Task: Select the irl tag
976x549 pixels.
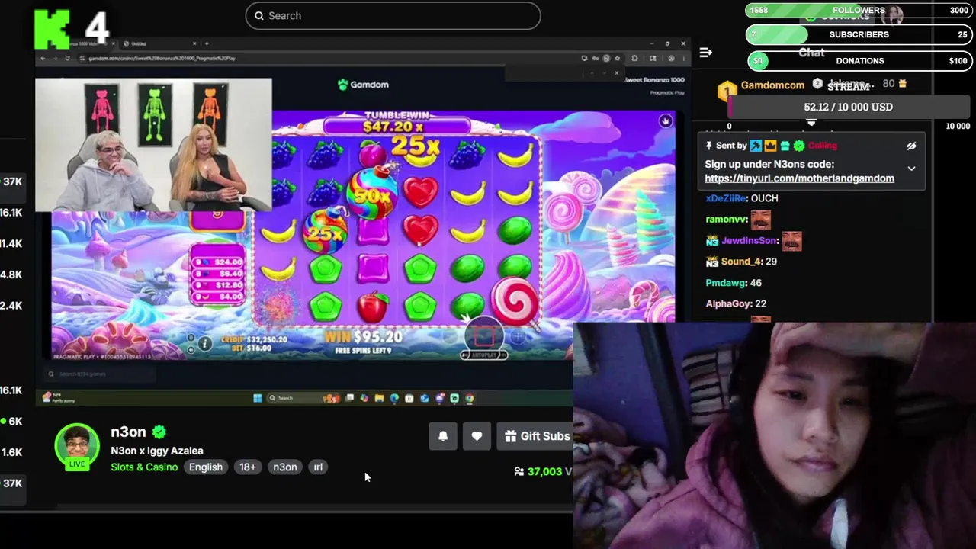Action: pyautogui.click(x=318, y=467)
